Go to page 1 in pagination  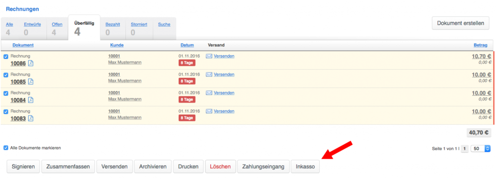tap(465, 149)
